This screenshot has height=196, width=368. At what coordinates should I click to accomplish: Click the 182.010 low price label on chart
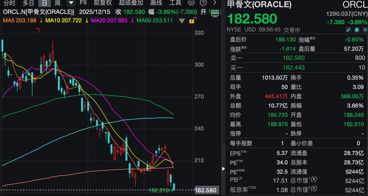(x=158, y=190)
